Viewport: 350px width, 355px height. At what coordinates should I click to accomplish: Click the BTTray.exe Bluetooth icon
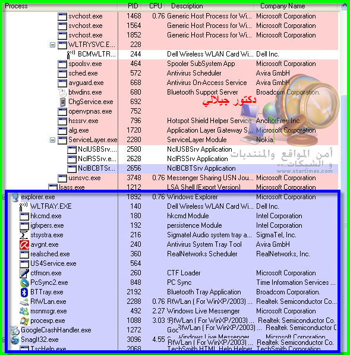pyautogui.click(x=24, y=292)
